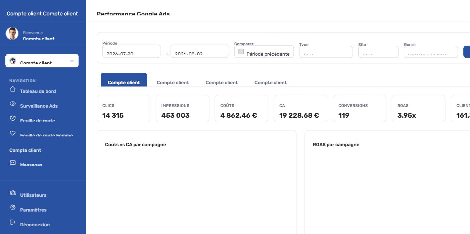The width and height of the screenshot is (470, 234).
Task: Toggle the Période précédente checkbox
Action: (x=241, y=51)
